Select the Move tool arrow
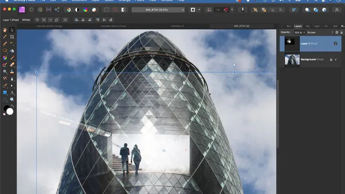Image resolution: width=345 pixels, height=194 pixels. [x=12, y=30]
